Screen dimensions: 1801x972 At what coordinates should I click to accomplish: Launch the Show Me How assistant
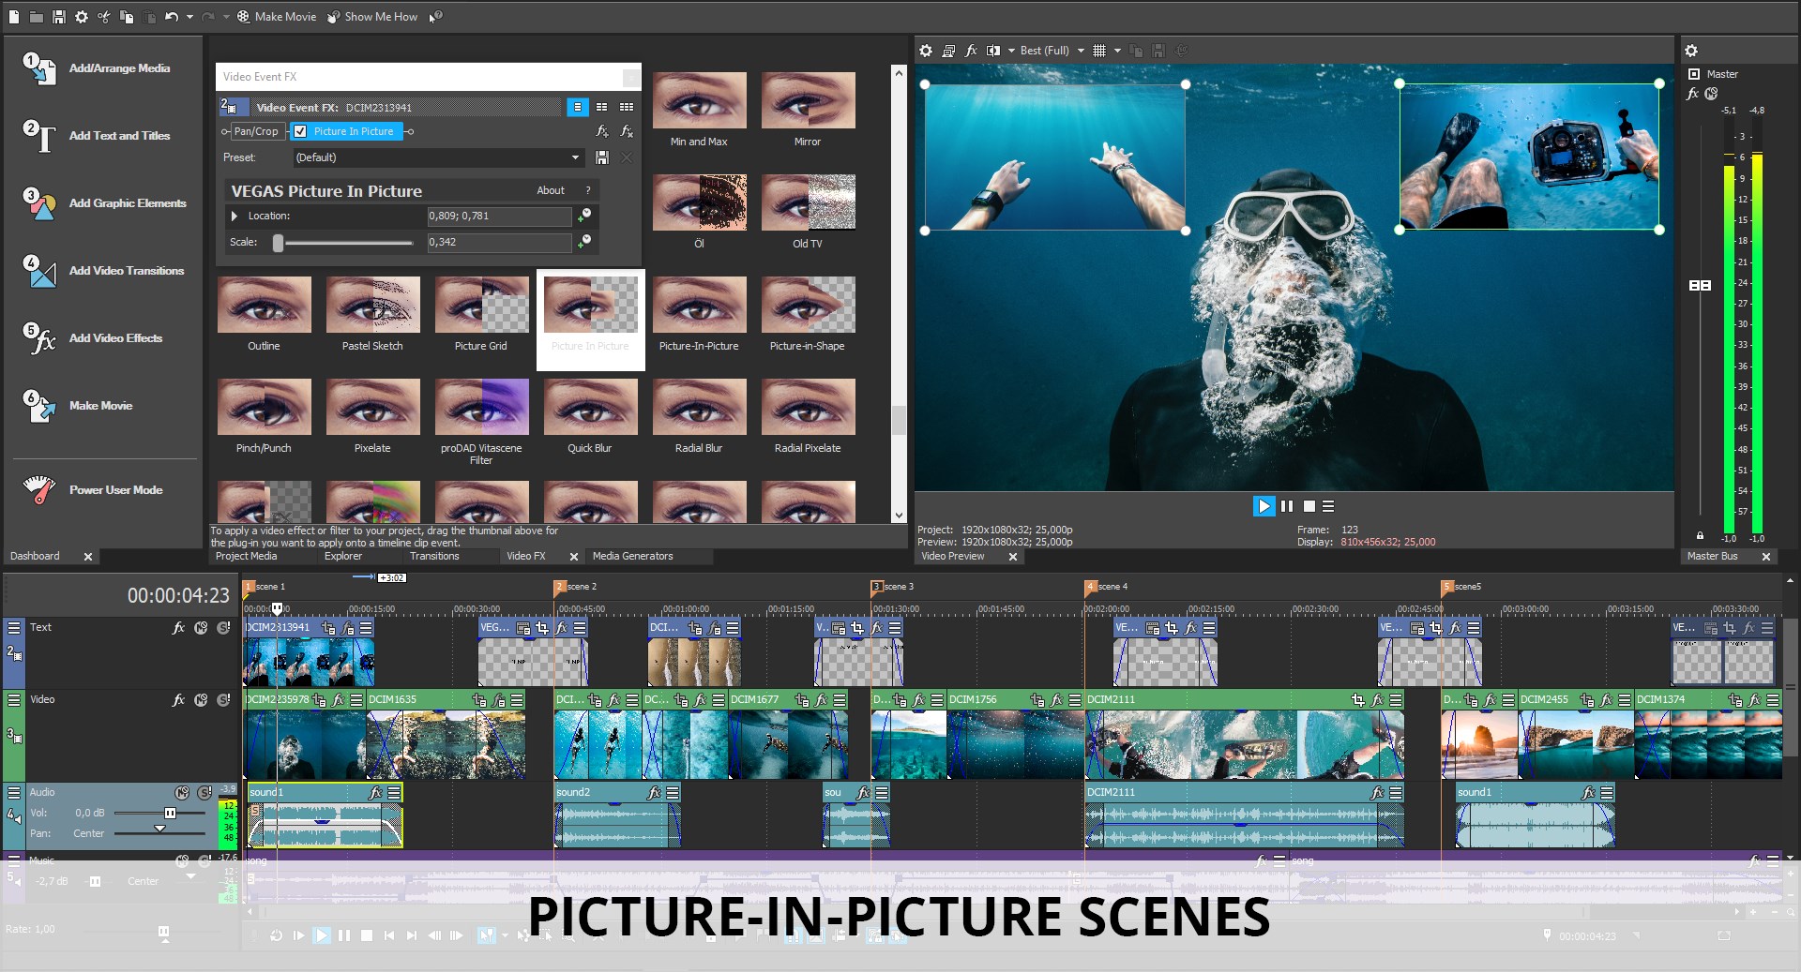pos(372,16)
